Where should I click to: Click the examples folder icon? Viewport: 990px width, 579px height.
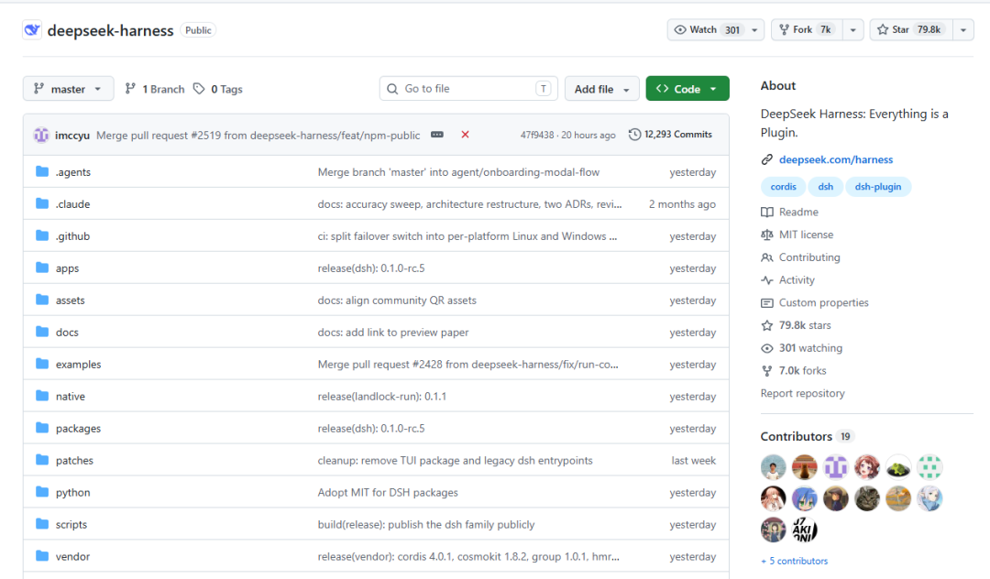click(42, 364)
